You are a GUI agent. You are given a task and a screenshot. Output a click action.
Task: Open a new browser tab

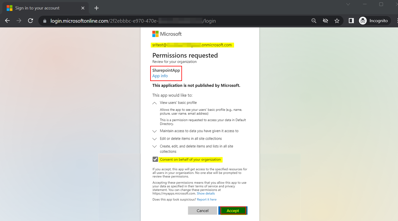(x=96, y=8)
